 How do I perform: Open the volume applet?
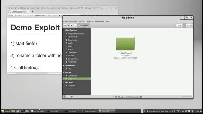pyautogui.click(x=183, y=111)
